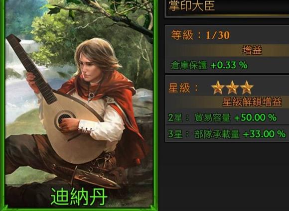Select the 2星 貿易容量 +50.00 % row
Image resolution: width=289 pixels, height=211 pixels.
(x=227, y=117)
